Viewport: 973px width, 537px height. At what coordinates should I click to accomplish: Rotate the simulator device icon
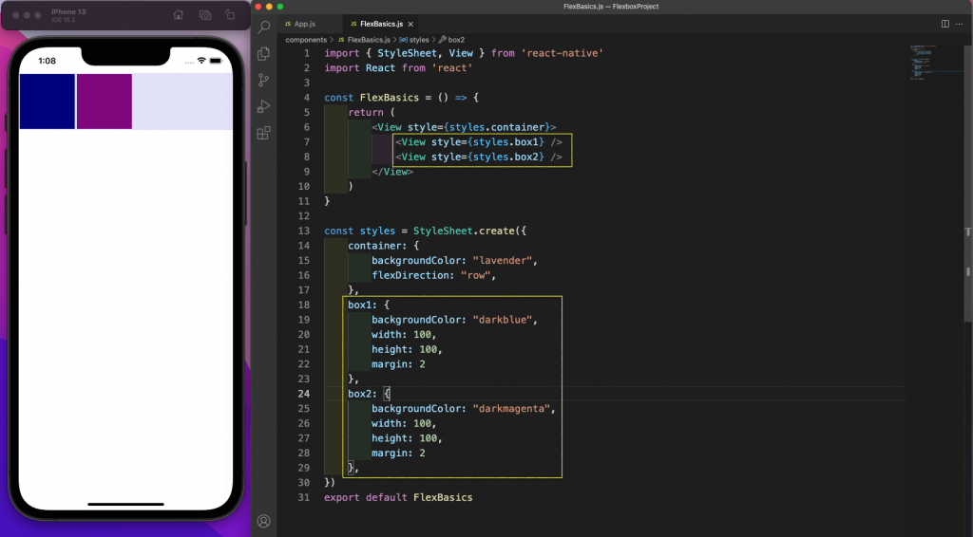[230, 15]
